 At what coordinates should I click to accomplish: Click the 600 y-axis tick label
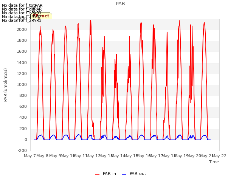click(23, 107)
